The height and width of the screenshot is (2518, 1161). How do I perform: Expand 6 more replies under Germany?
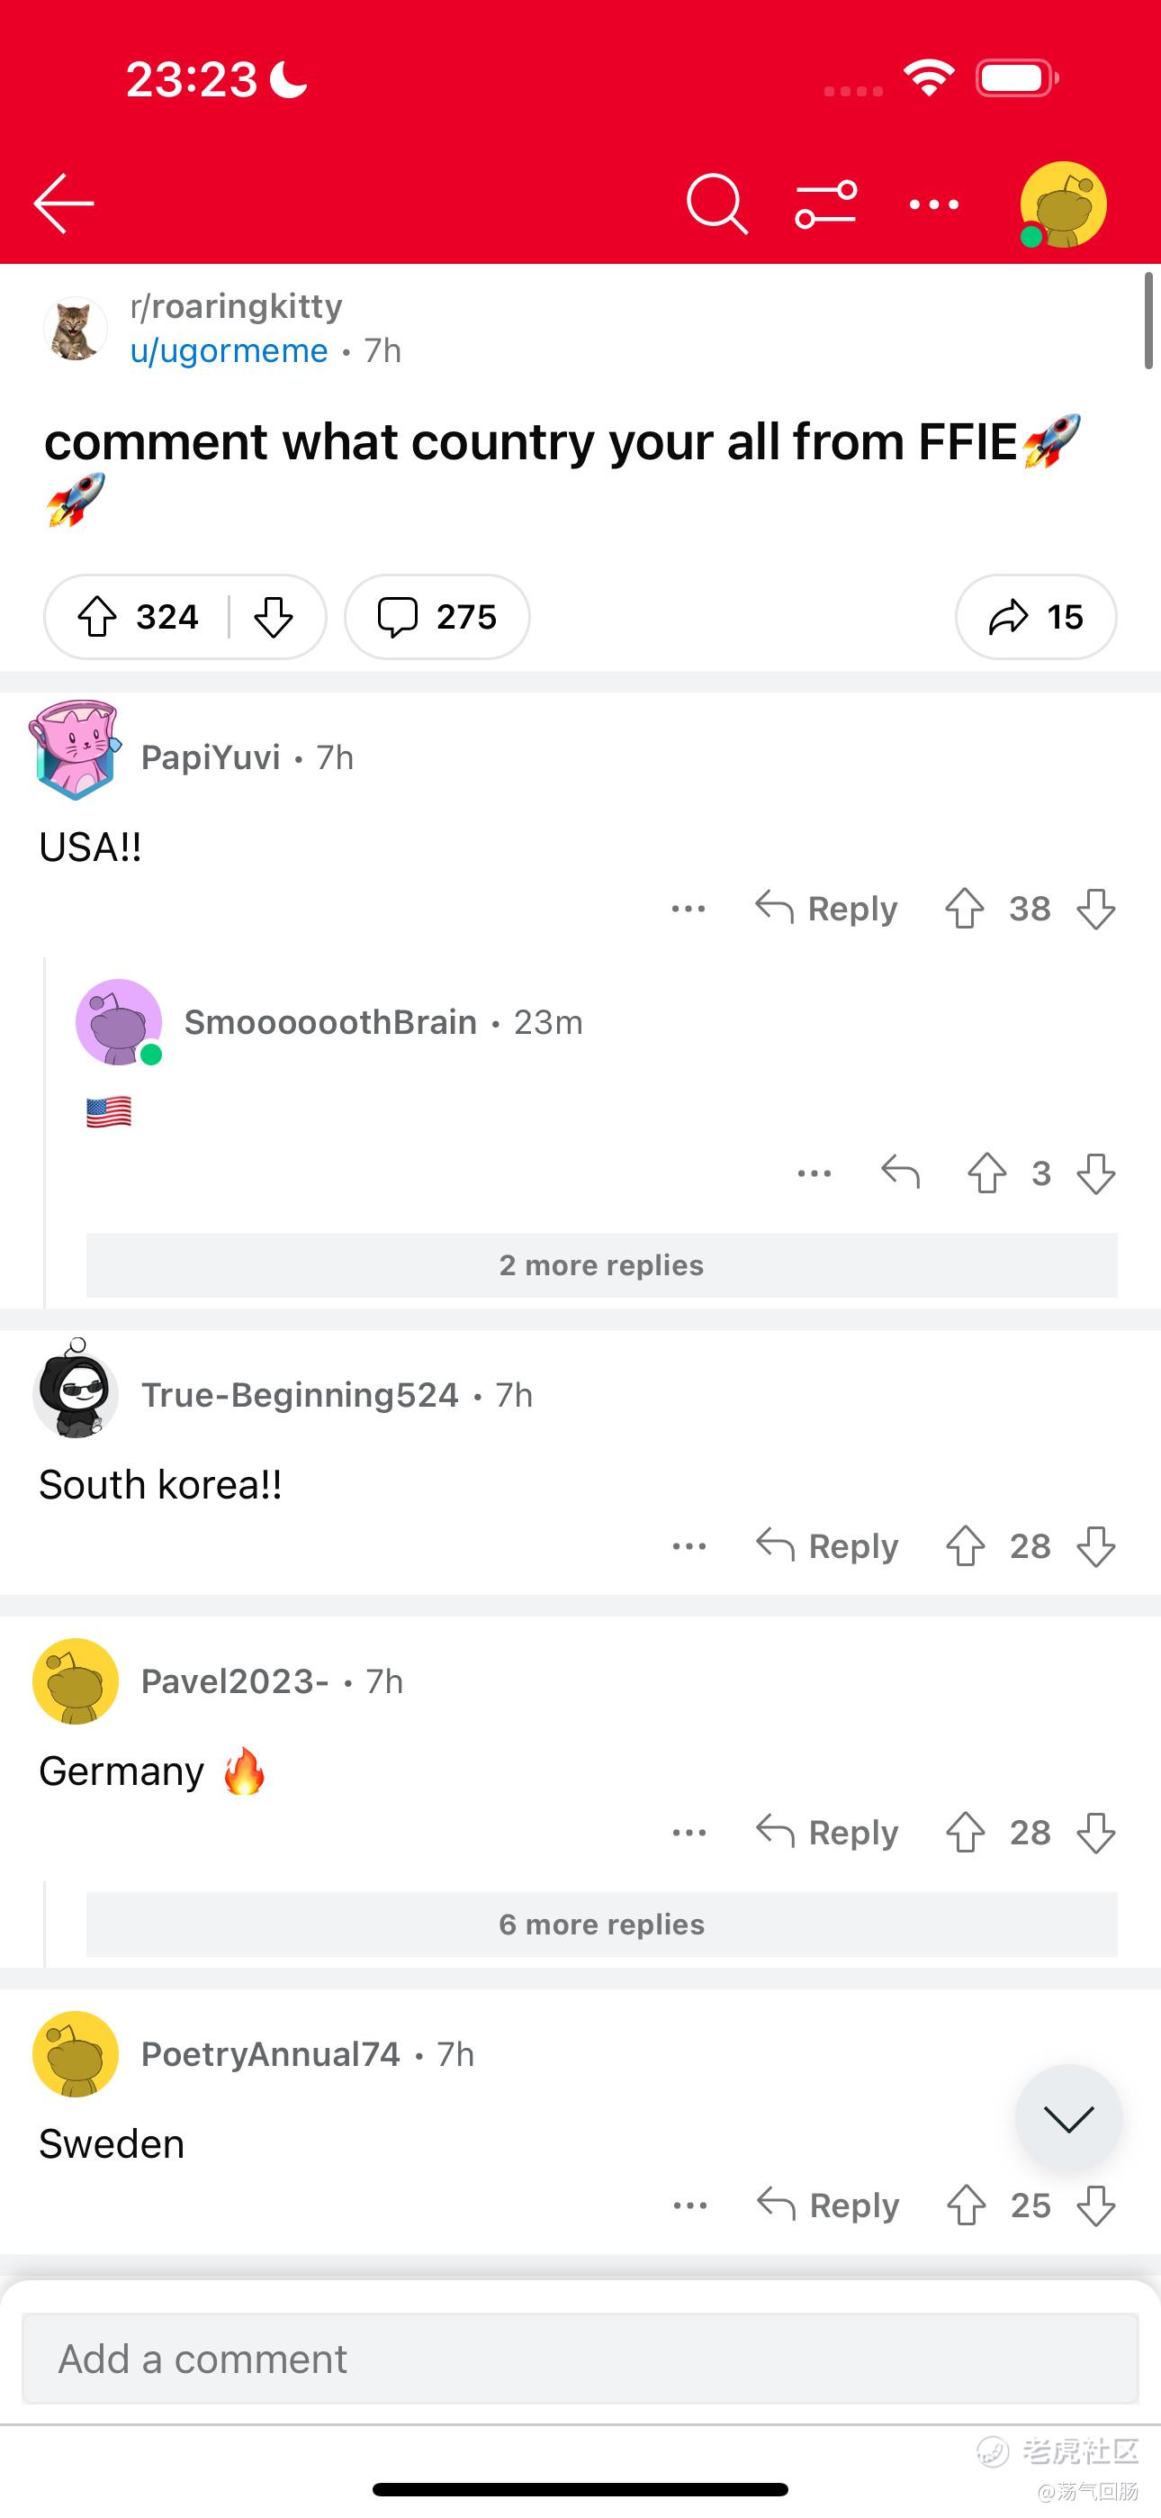602,1924
